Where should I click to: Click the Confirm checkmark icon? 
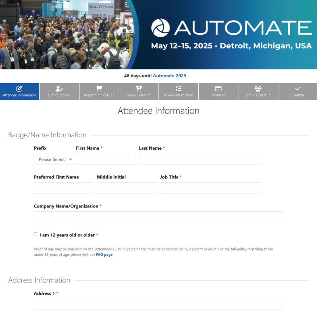point(297,89)
